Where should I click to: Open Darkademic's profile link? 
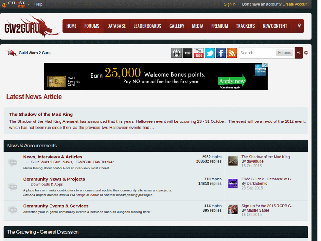click(257, 183)
